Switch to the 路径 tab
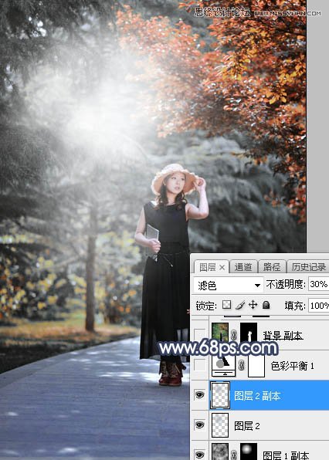Image resolution: width=329 pixels, height=460 pixels. (x=272, y=267)
